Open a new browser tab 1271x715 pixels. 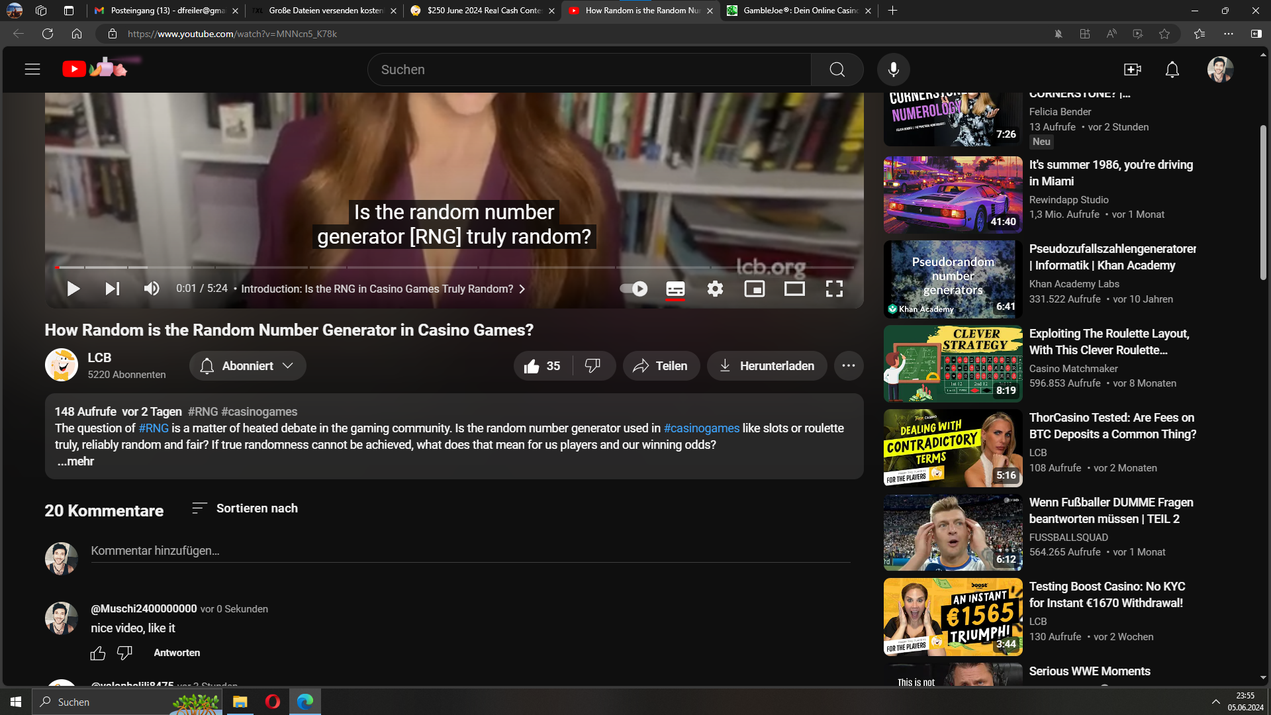coord(892,11)
